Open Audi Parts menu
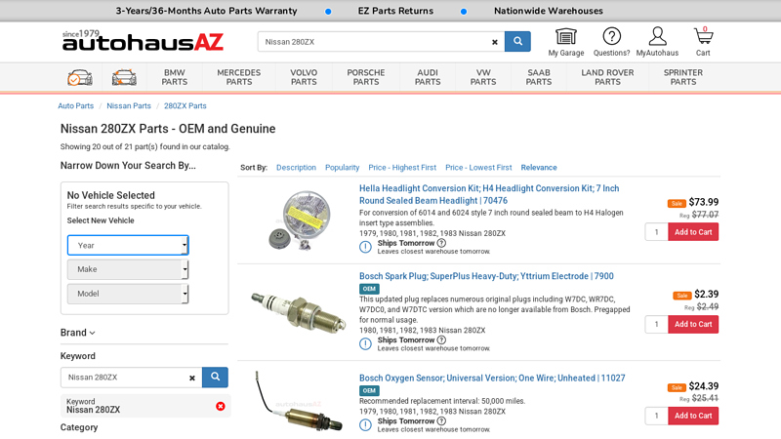The width and height of the screenshot is (781, 439). point(428,77)
